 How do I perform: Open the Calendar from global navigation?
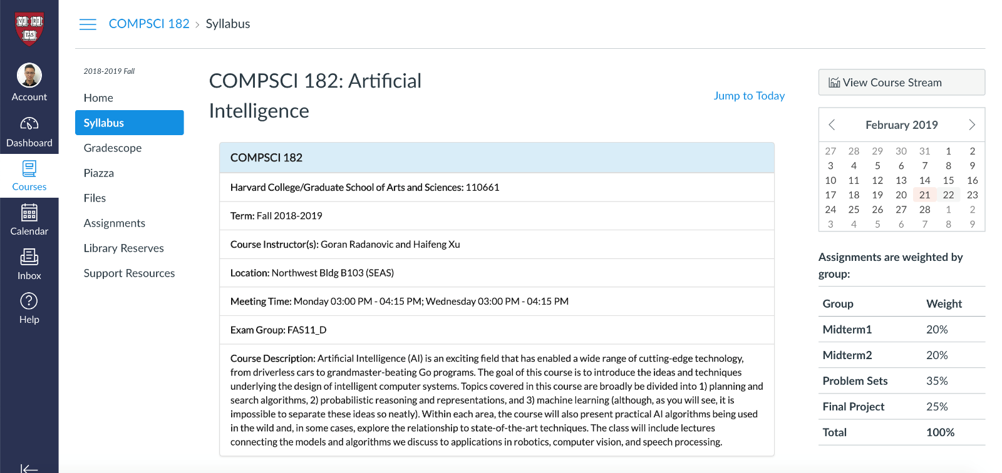point(29,220)
